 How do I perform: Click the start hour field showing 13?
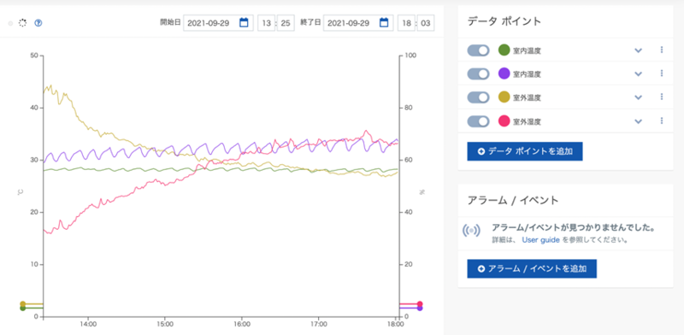point(266,23)
